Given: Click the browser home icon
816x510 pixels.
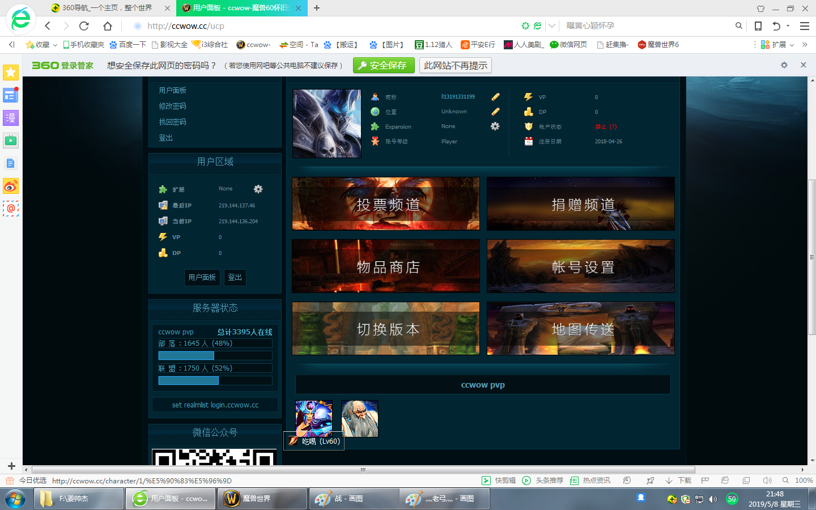Looking at the screenshot, I should pos(107,25).
